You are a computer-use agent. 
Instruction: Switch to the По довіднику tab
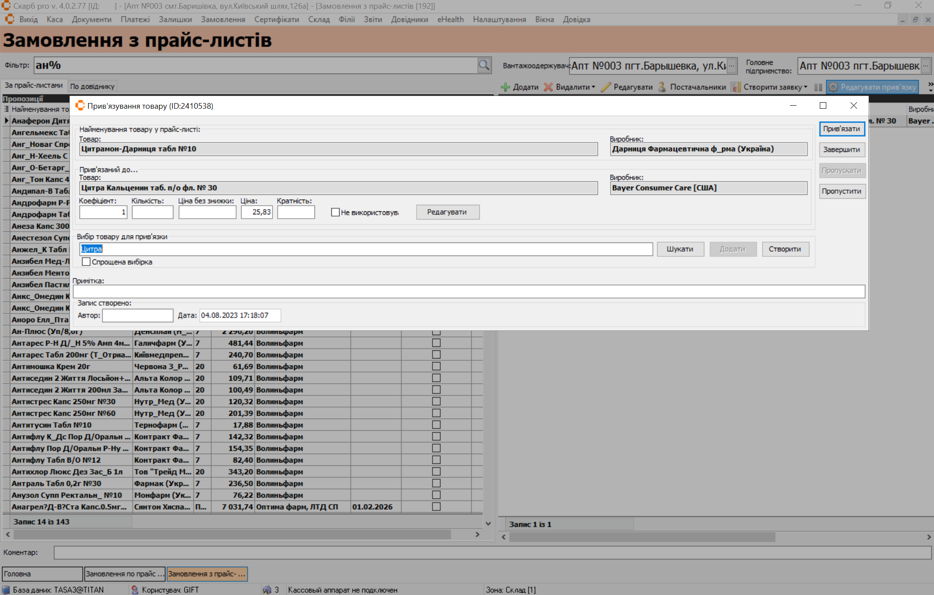point(92,86)
